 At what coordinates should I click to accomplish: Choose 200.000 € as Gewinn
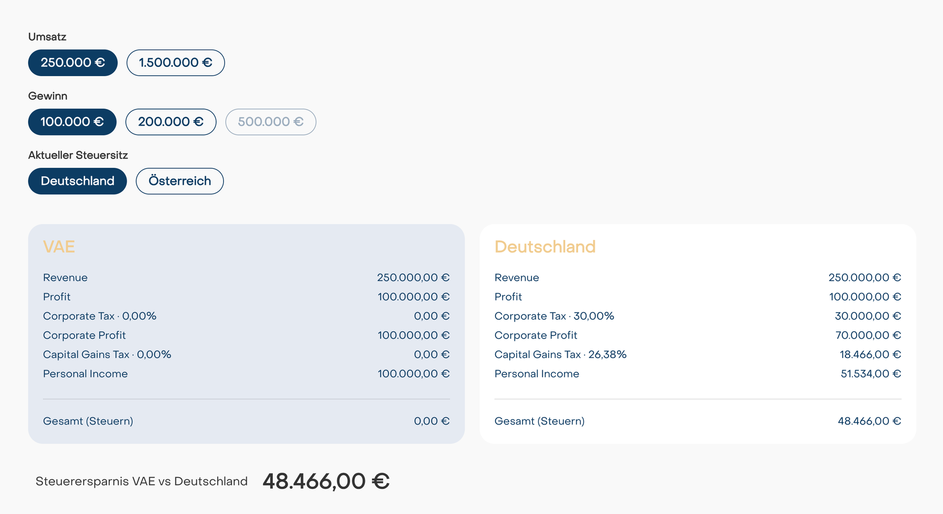click(170, 122)
